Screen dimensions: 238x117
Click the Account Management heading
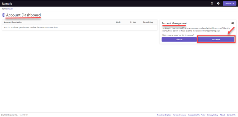pyautogui.click(x=174, y=23)
